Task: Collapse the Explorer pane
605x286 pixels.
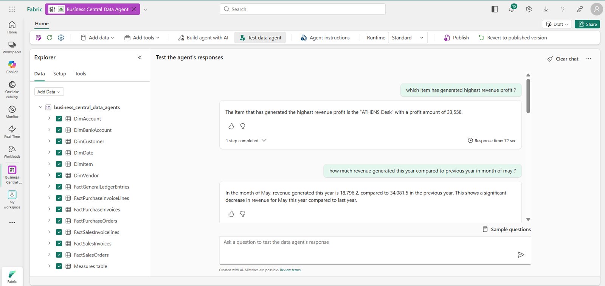Action: click(x=140, y=57)
